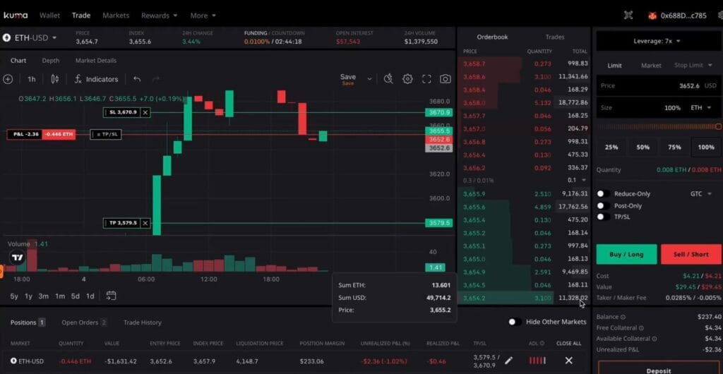Click the Balance info icon
723x374 pixels.
pos(623,317)
